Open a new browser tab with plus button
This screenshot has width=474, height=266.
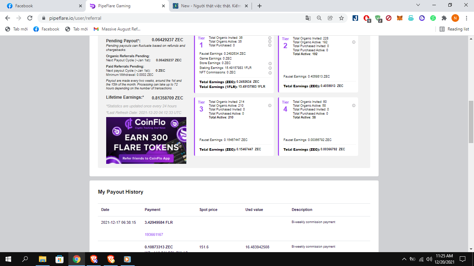[x=260, y=6]
